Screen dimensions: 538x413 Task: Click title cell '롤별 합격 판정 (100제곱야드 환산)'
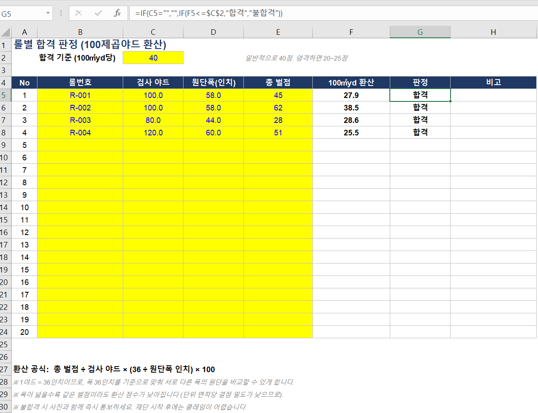(x=90, y=44)
